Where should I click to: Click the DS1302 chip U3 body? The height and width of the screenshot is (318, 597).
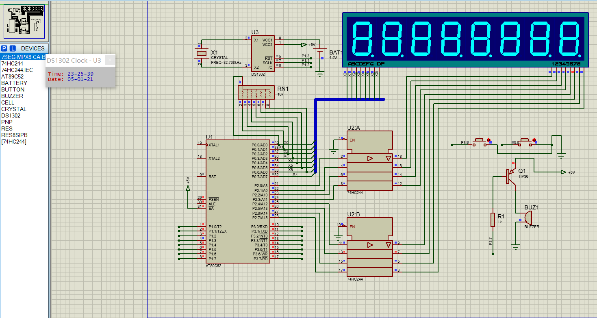[x=263, y=53]
